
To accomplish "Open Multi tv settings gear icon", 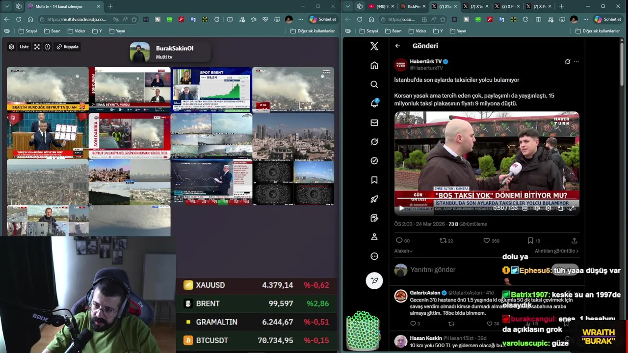I will (x=11, y=47).
